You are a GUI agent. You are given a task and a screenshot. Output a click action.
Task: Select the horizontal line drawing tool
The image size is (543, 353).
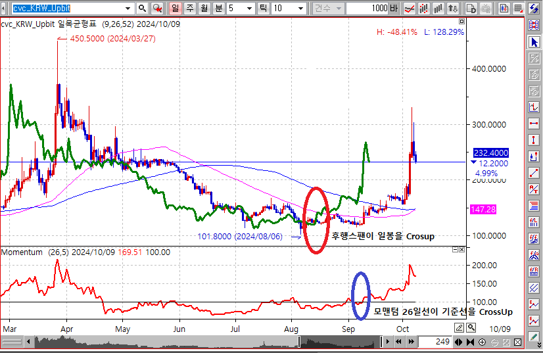[x=534, y=124]
